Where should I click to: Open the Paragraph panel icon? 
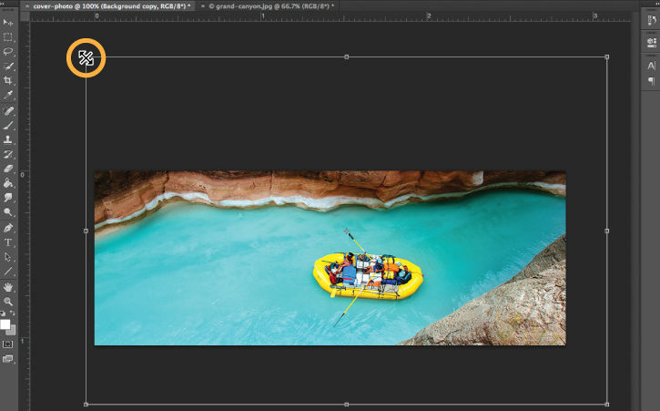coord(651,81)
